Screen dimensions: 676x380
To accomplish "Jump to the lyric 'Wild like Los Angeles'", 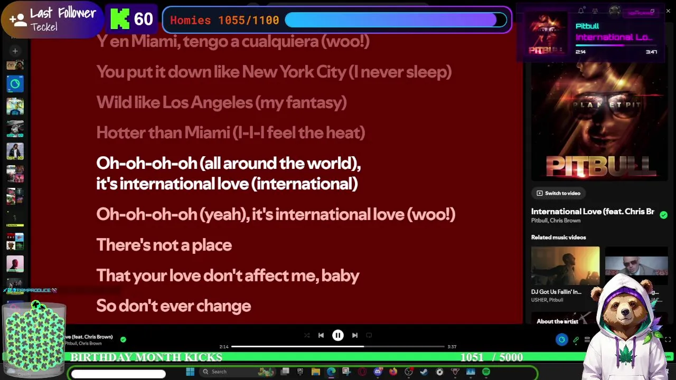I will [x=221, y=102].
